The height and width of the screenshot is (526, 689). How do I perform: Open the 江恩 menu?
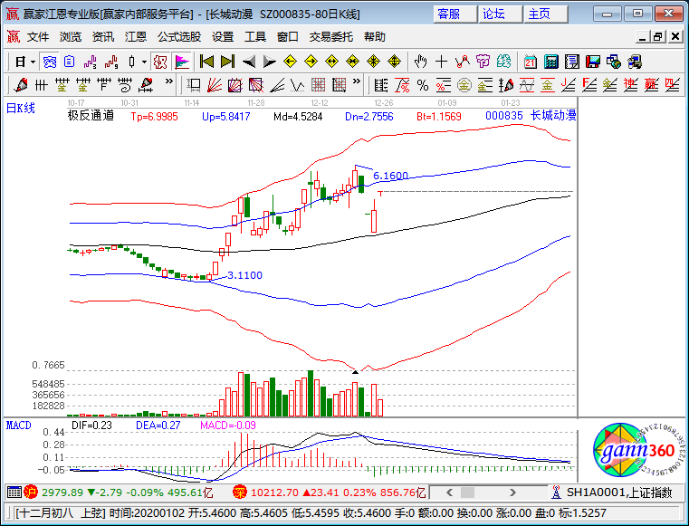pos(135,37)
